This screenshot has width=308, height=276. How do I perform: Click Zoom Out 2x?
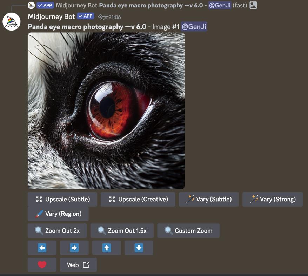pyautogui.click(x=57, y=231)
